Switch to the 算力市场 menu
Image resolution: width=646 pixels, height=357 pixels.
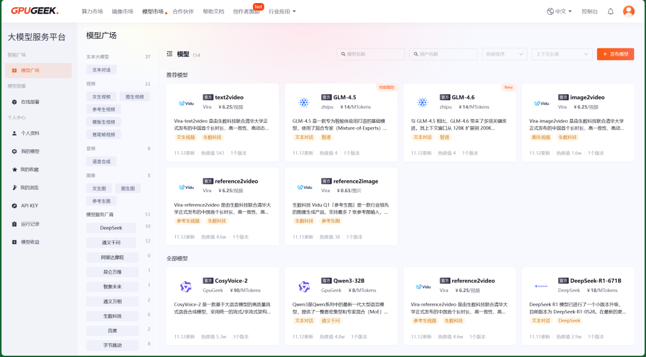(93, 10)
